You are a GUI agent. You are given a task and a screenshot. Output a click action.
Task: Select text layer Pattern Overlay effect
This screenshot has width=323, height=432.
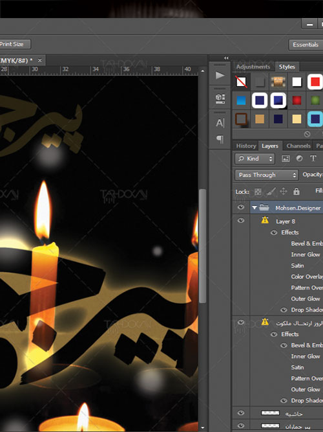(307, 378)
